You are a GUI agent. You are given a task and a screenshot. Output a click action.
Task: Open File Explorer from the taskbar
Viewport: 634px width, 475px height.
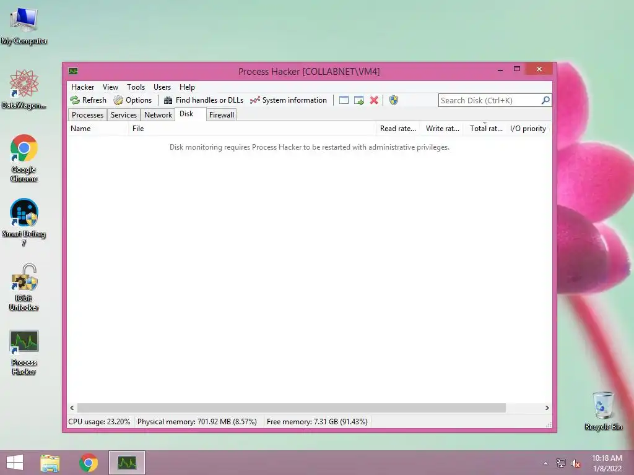click(x=50, y=463)
